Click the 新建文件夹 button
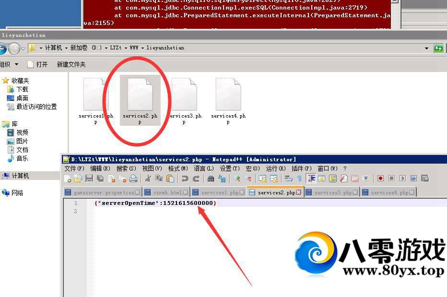447x297 pixels. tap(71, 64)
